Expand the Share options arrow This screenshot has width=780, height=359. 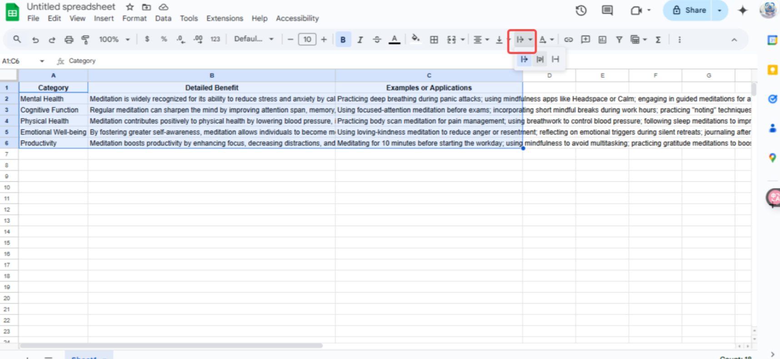(719, 10)
